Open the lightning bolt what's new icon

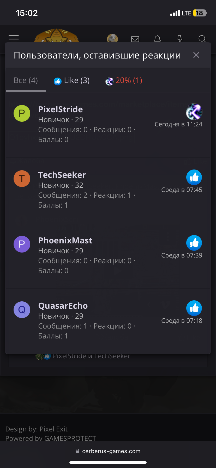[180, 39]
